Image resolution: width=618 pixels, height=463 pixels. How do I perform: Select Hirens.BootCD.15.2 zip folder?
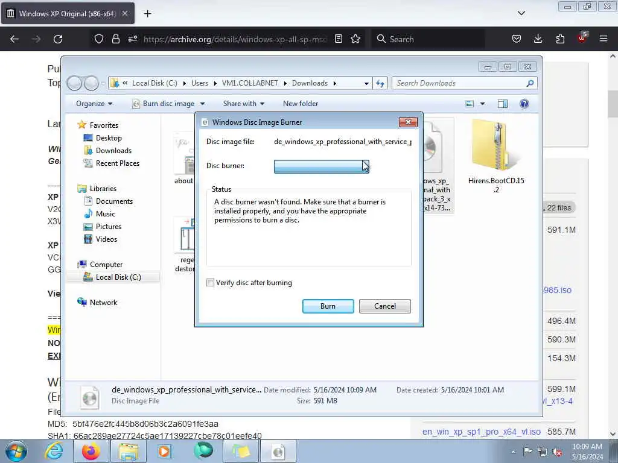point(496,157)
